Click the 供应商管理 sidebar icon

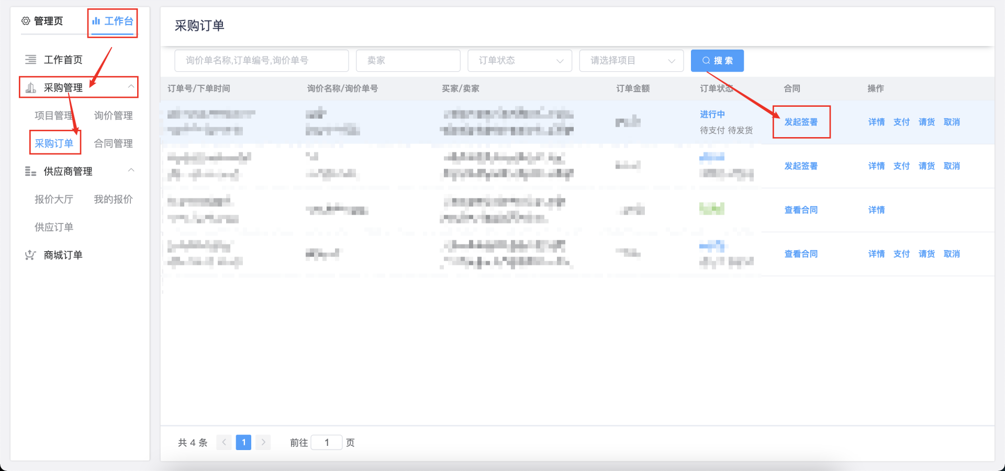[31, 172]
